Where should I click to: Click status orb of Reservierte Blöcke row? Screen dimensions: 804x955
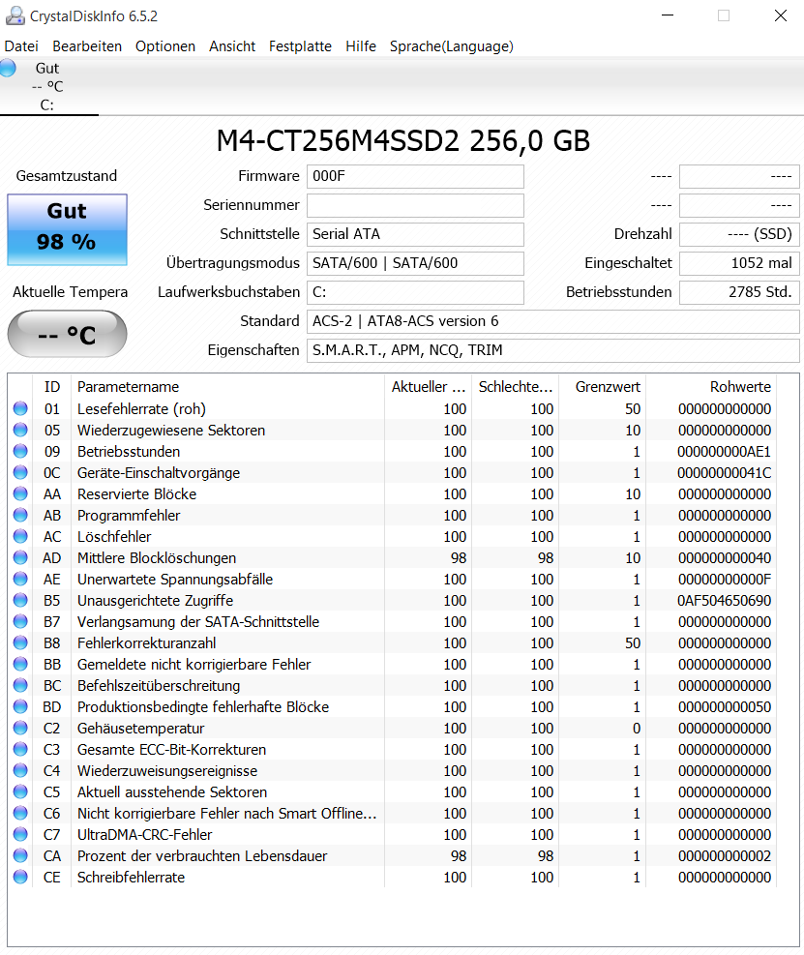point(20,493)
